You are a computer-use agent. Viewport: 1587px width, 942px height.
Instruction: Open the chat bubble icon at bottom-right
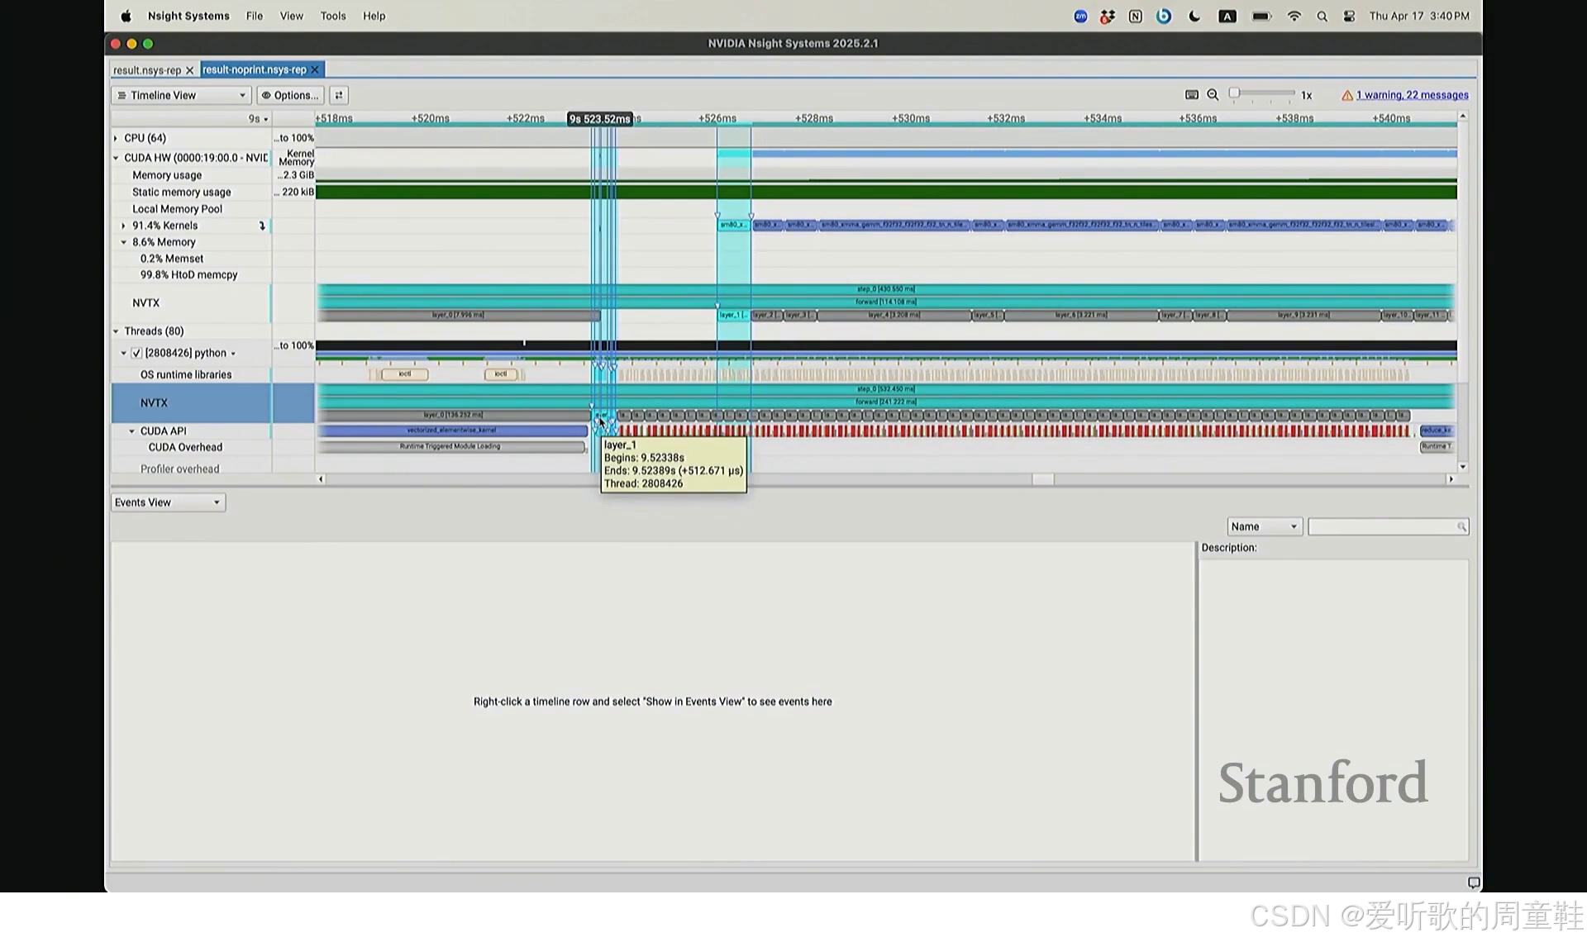click(1473, 883)
